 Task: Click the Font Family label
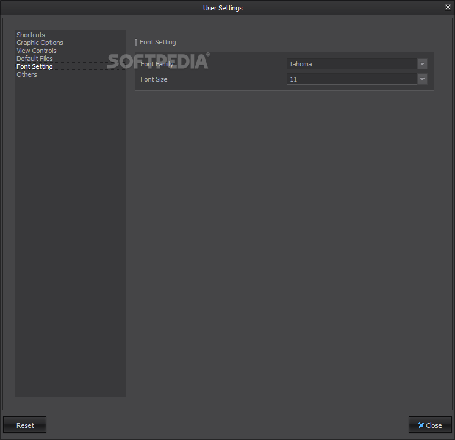pos(157,64)
